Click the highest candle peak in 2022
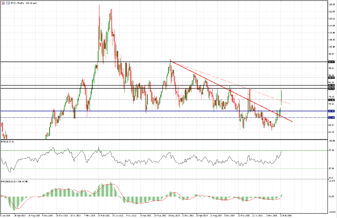This screenshot has width=337, height=218. (x=99, y=6)
